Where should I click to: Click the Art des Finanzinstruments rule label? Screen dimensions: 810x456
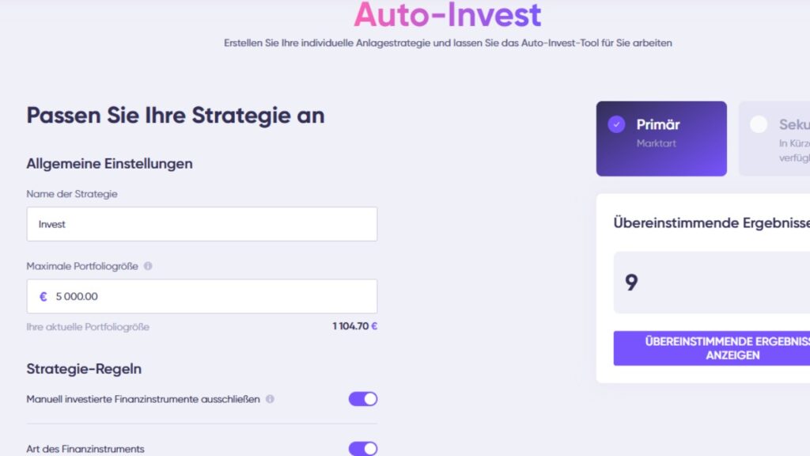85,449
